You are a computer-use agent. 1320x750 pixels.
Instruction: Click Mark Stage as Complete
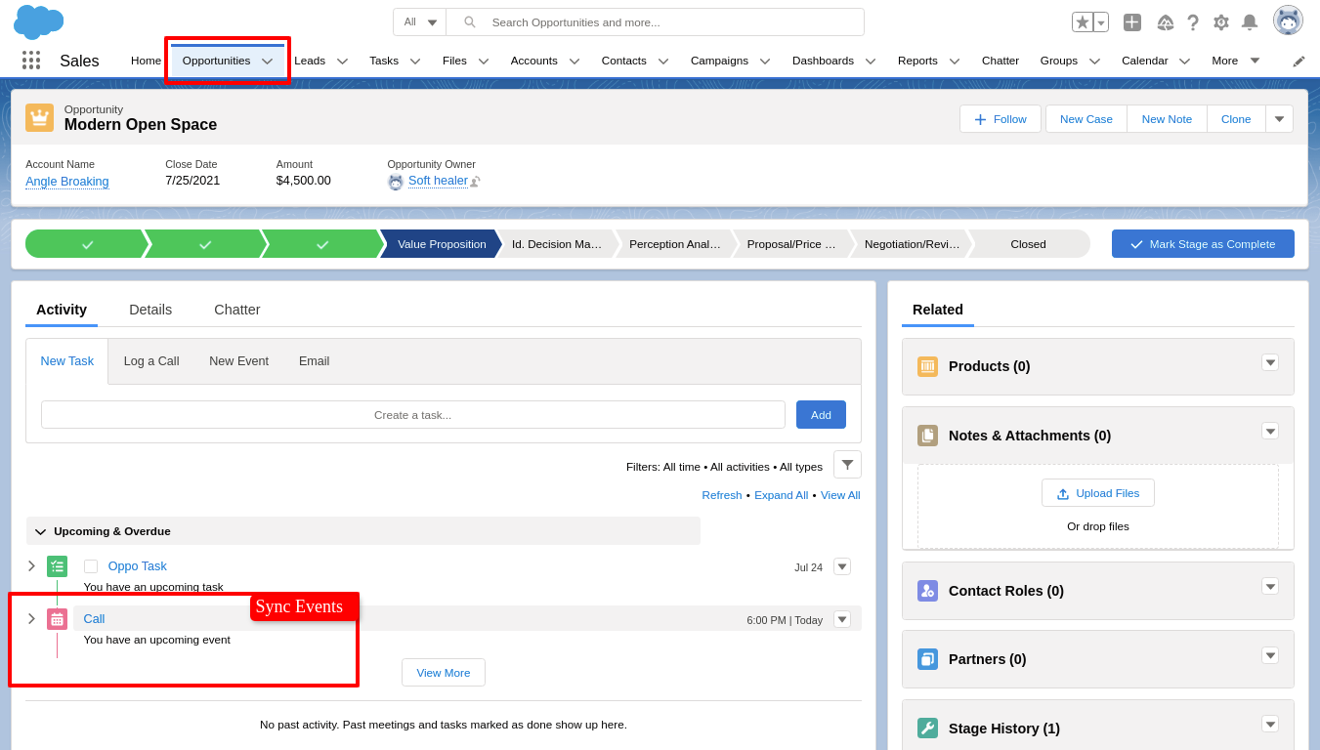pyautogui.click(x=1203, y=244)
